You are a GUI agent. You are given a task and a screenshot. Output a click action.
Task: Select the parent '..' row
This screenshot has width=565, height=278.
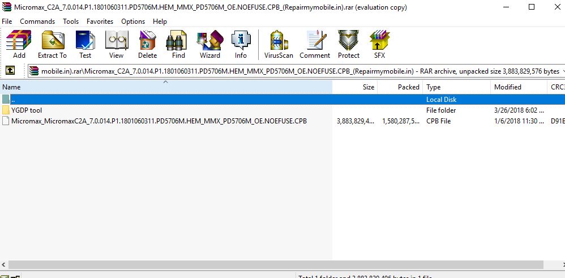click(282, 99)
